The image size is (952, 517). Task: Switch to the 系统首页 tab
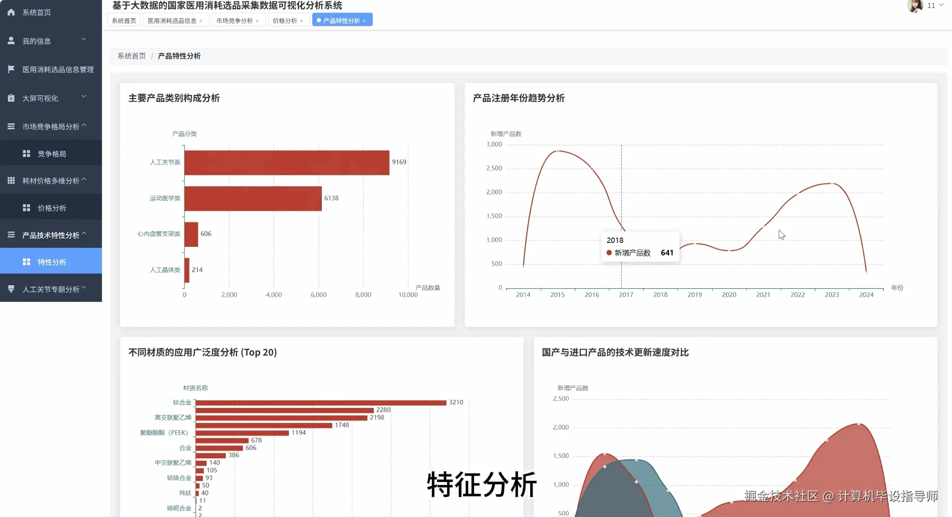pos(124,21)
